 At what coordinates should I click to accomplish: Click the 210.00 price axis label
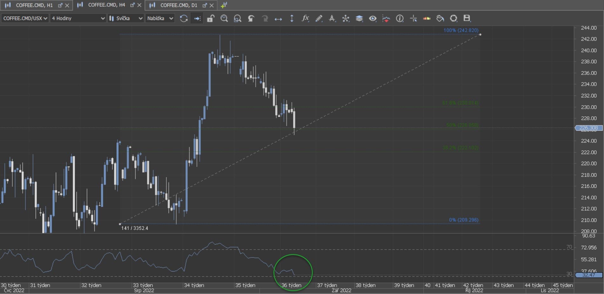[x=589, y=220]
